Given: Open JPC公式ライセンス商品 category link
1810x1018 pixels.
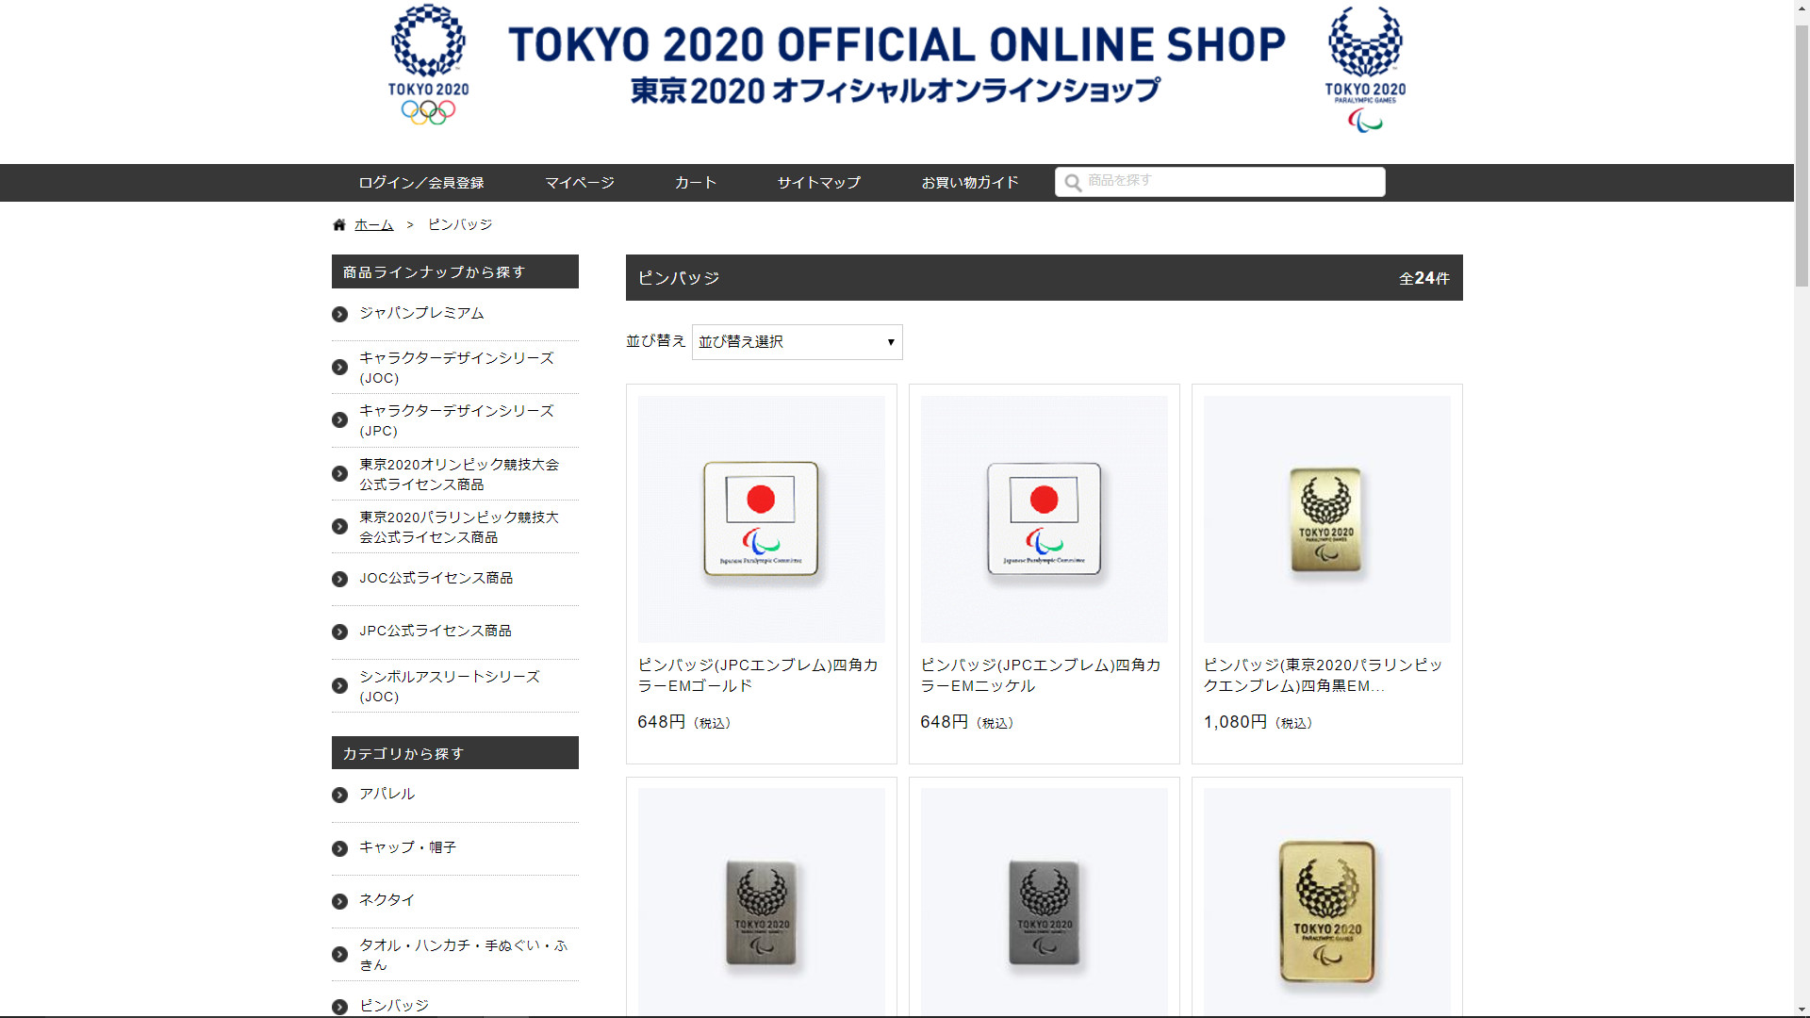Looking at the screenshot, I should coord(436,631).
